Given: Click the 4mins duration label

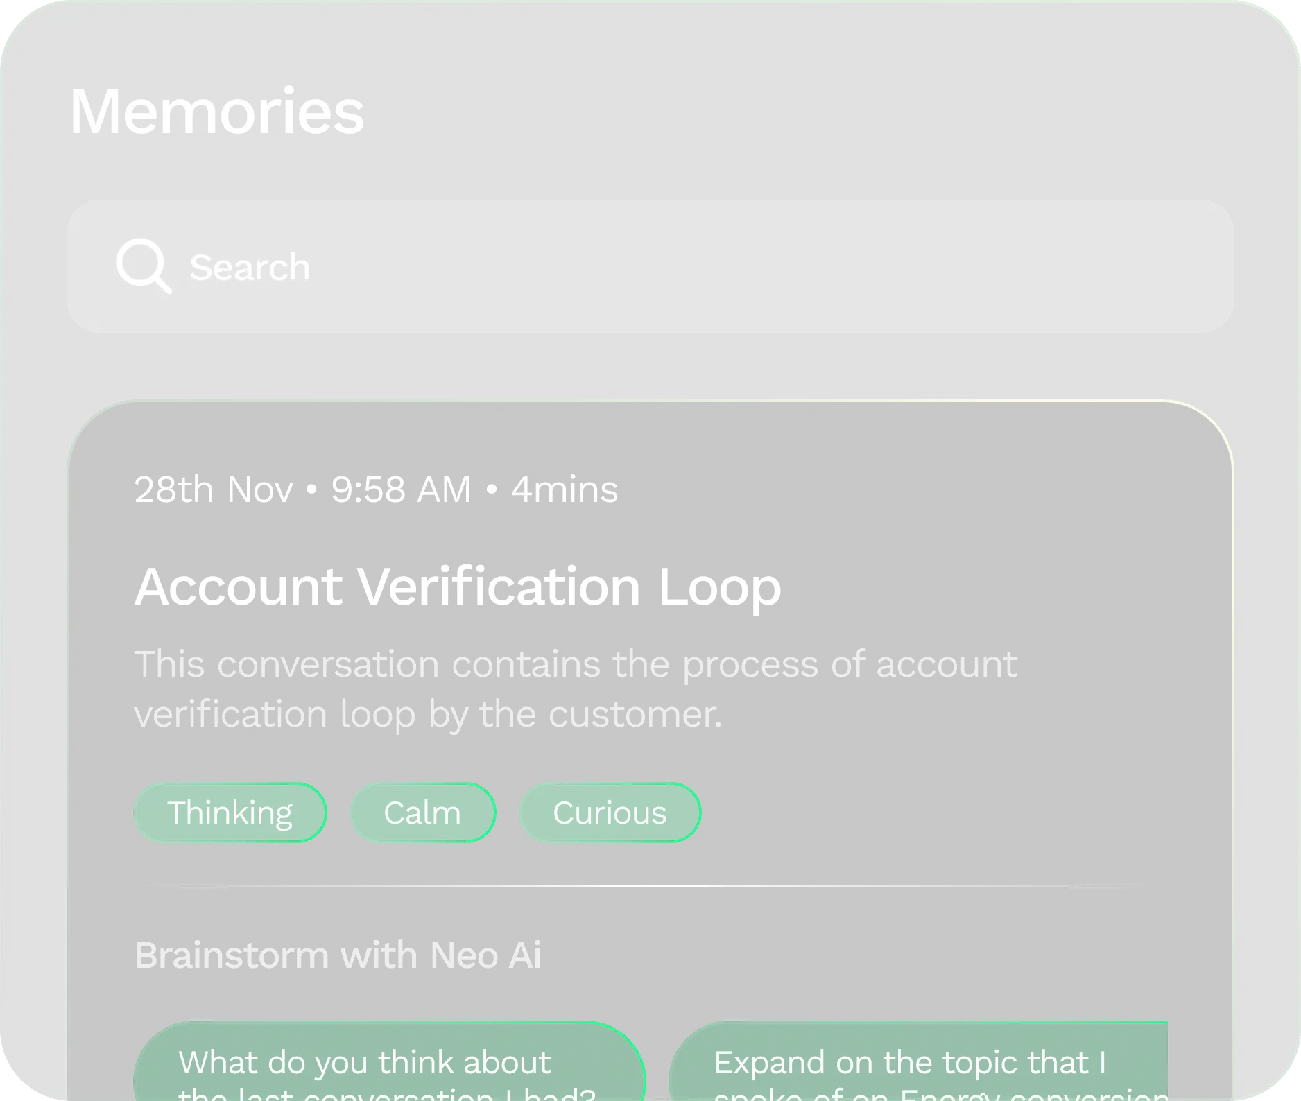Looking at the screenshot, I should [x=564, y=489].
